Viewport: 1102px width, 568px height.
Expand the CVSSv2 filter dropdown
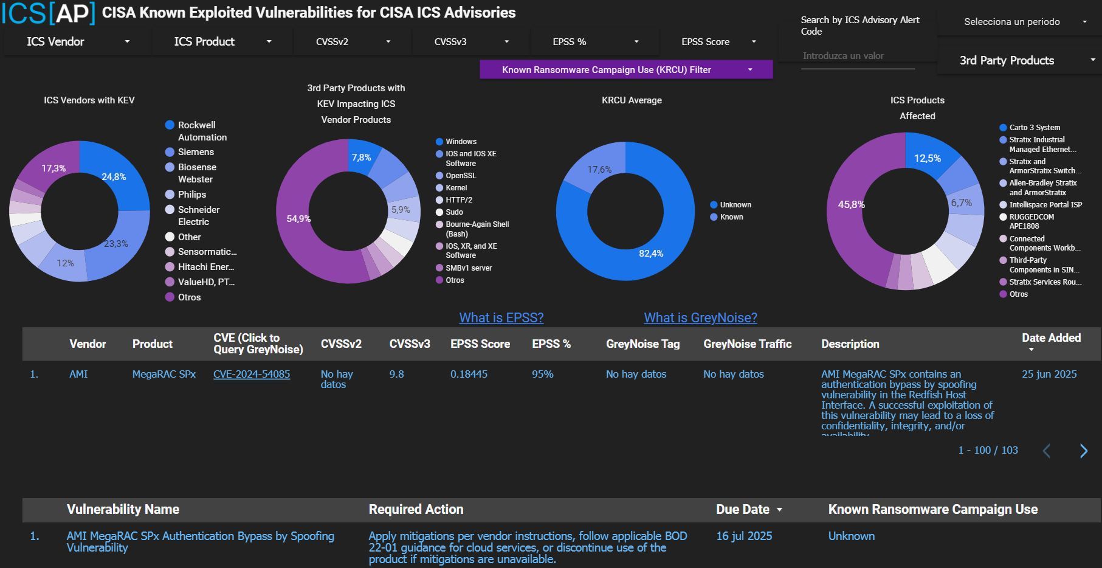[x=353, y=42]
